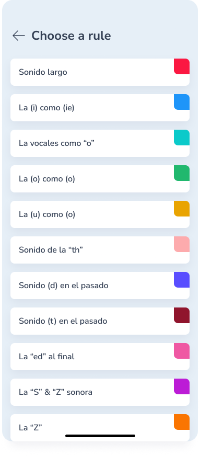Click the dark maroon swatch on Sonido (t) row
This screenshot has height=456, width=200.
(x=182, y=315)
